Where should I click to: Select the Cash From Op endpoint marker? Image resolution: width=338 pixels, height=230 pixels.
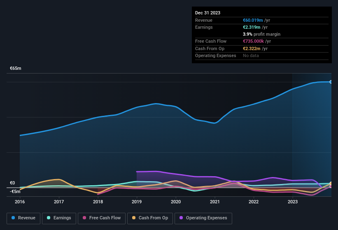[x=331, y=183]
